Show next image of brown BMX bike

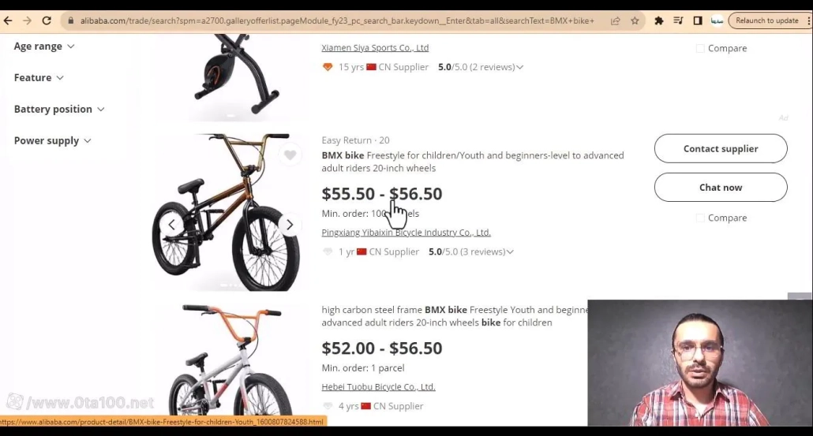tap(290, 225)
